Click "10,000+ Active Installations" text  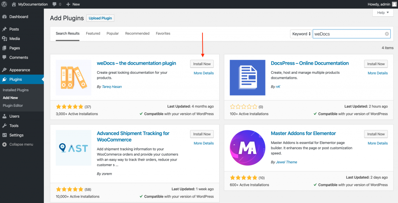78,196
